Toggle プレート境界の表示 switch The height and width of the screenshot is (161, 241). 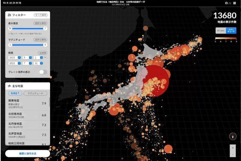(x=43, y=72)
